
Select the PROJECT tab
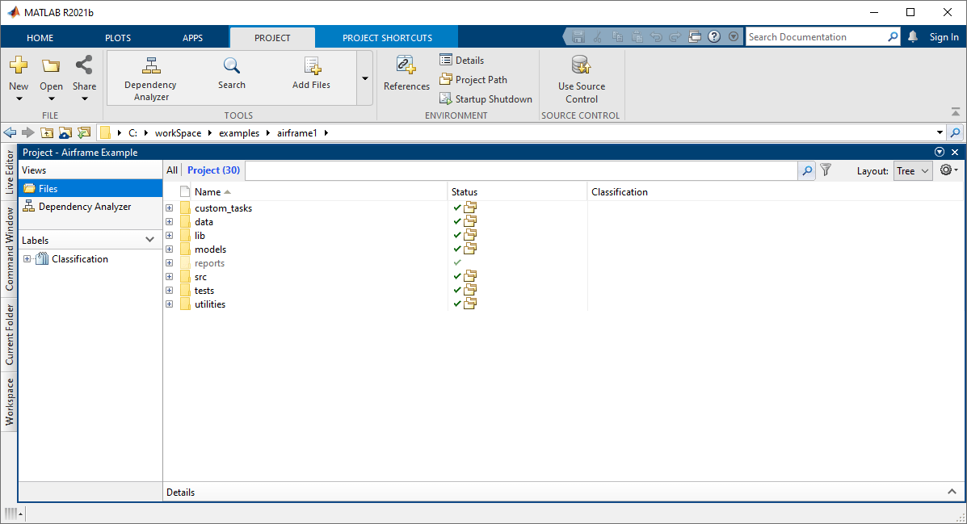272,38
